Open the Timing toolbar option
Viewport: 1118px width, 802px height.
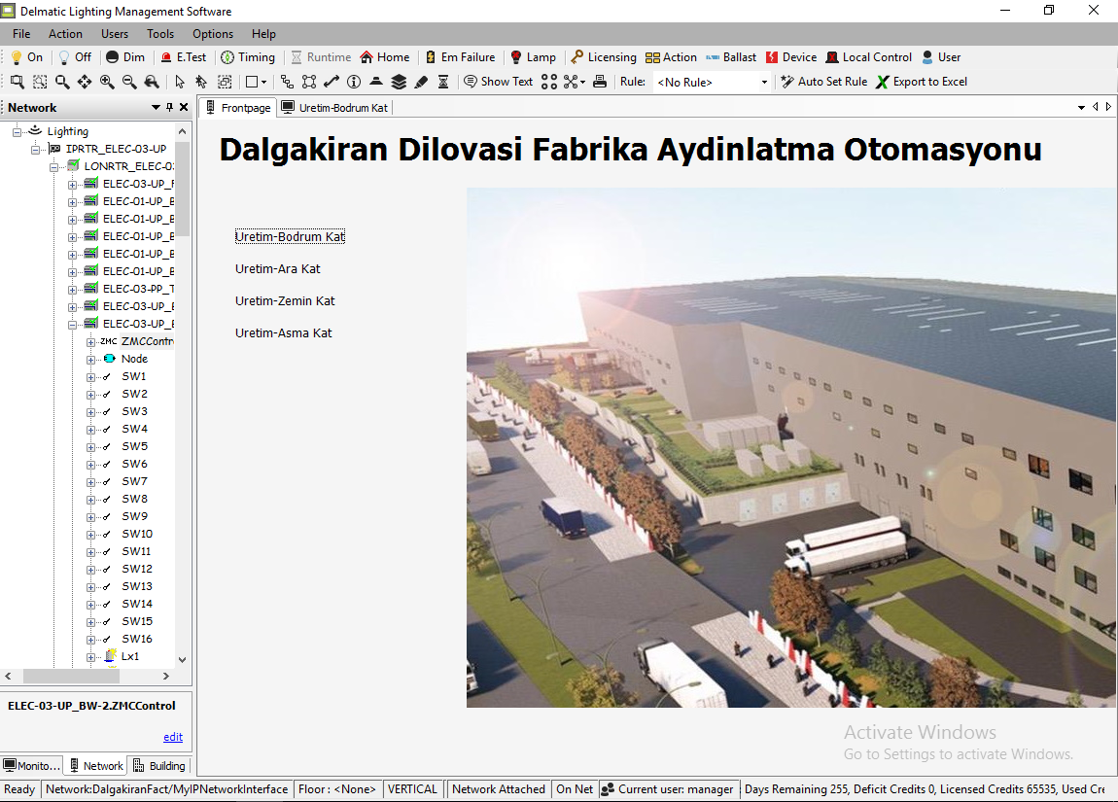pos(247,57)
